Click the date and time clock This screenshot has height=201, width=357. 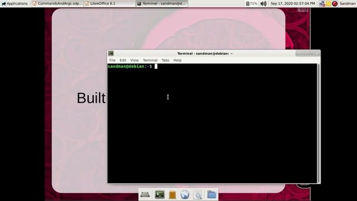click(x=293, y=3)
